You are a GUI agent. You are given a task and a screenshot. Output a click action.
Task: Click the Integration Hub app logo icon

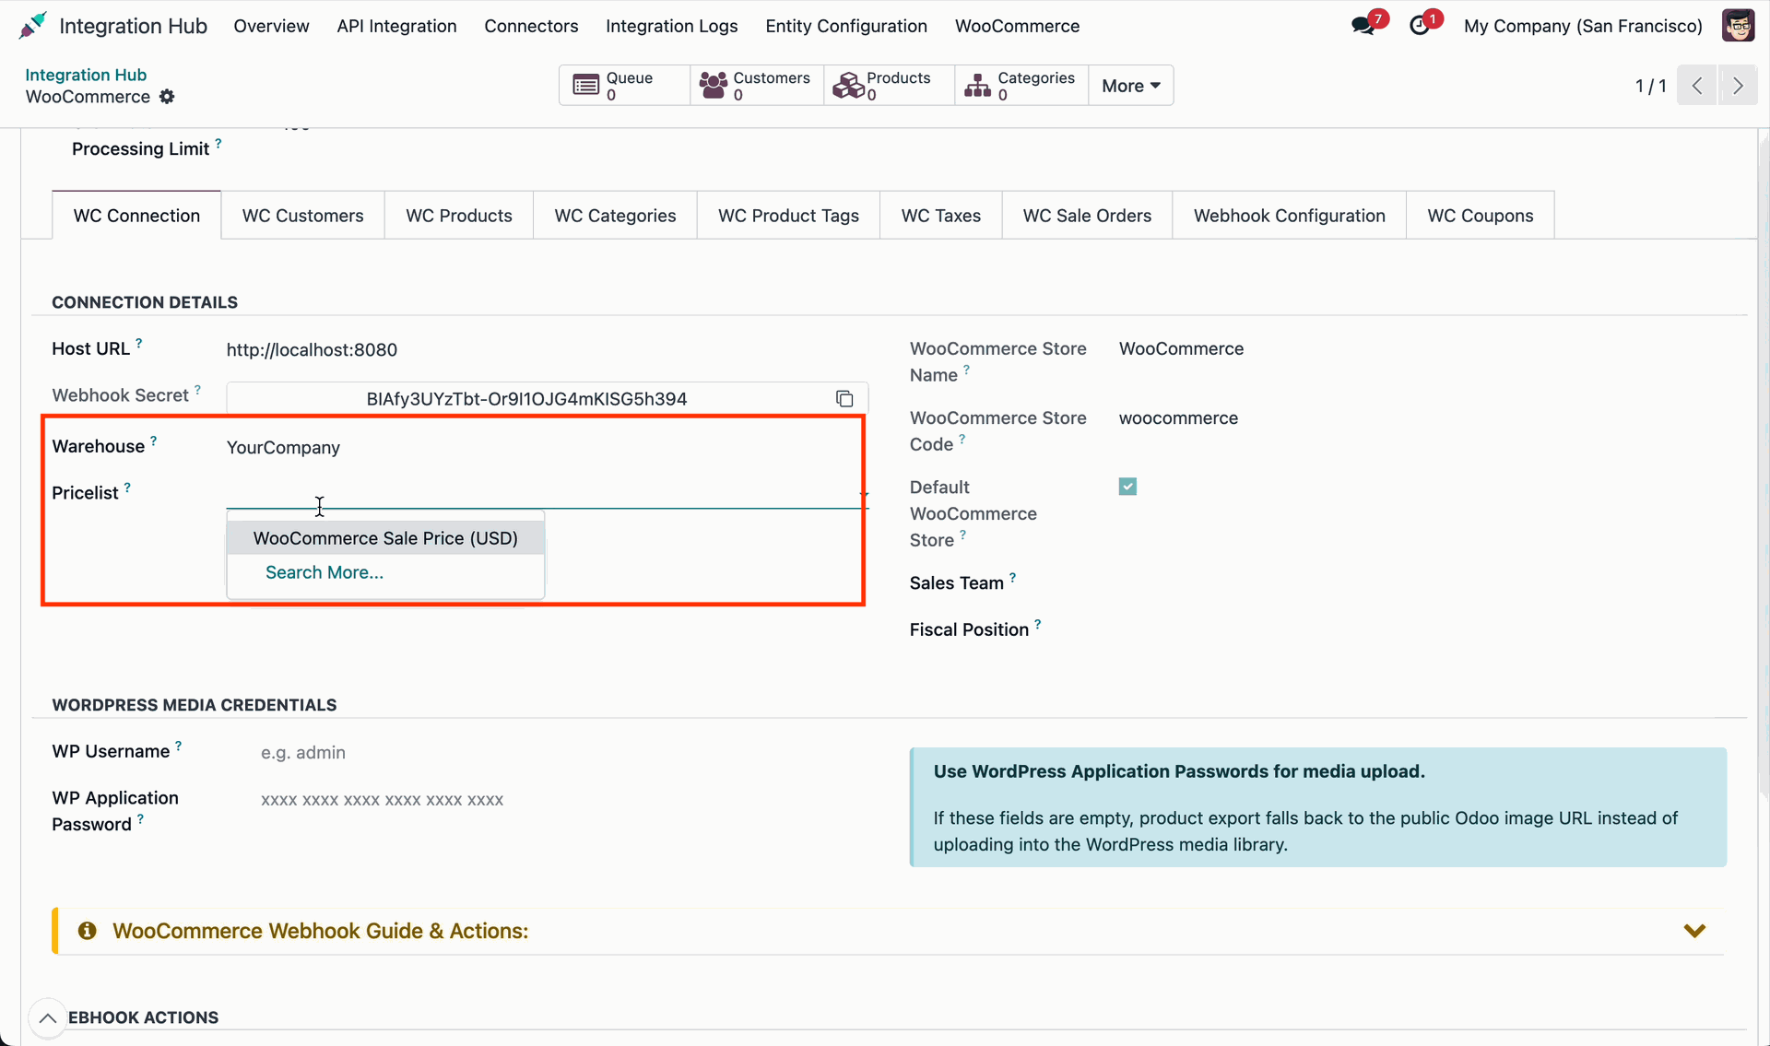pos(32,26)
